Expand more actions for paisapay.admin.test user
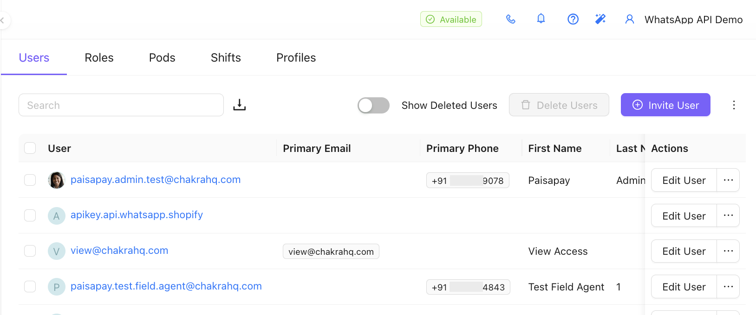The image size is (756, 315). (x=728, y=180)
